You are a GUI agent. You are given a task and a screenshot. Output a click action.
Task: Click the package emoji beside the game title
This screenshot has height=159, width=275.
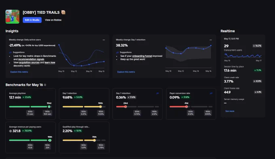[63, 12]
